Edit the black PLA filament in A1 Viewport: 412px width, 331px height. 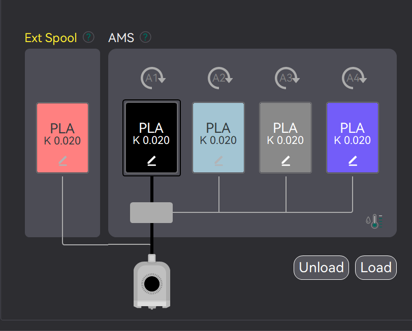point(151,161)
